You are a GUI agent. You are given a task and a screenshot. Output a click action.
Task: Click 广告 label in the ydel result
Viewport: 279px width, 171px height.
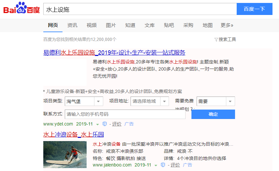[x=129, y=124]
